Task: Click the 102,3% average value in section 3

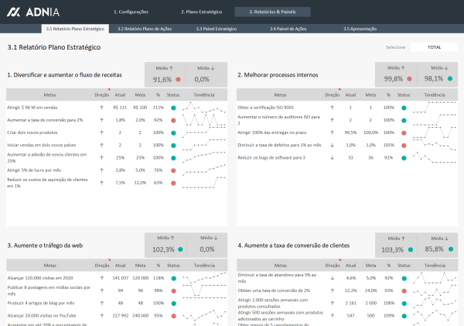Action: [x=163, y=249]
